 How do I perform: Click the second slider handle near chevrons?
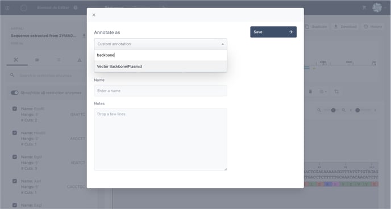click(357, 110)
